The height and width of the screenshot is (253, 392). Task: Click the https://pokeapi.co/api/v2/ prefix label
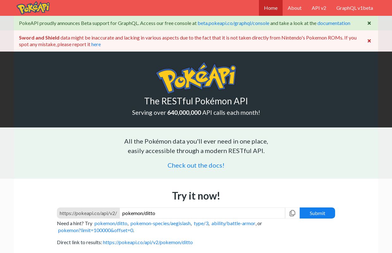(88, 213)
